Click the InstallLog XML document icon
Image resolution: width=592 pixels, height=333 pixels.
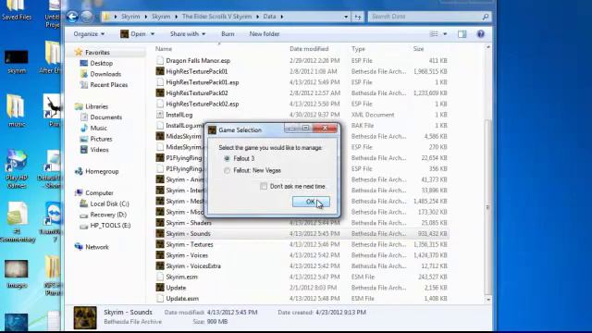[x=160, y=115]
